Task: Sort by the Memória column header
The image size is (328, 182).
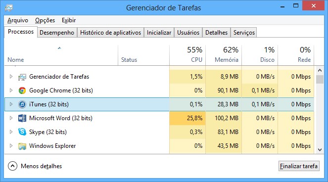Action: point(224,55)
